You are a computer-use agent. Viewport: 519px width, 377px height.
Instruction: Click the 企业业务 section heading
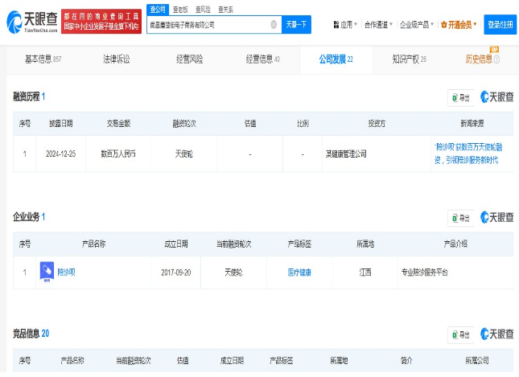[x=27, y=217]
